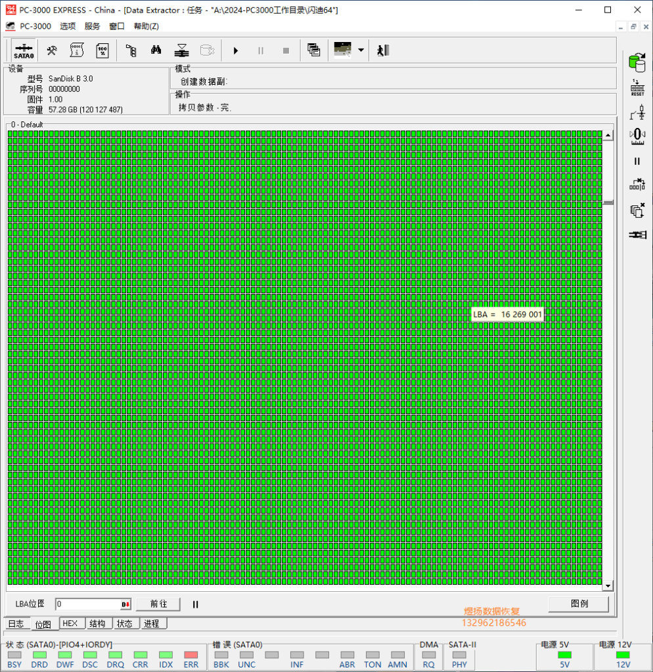Click the red D arrow in LBA field
Viewport: 653px width, 672px height.
point(125,604)
